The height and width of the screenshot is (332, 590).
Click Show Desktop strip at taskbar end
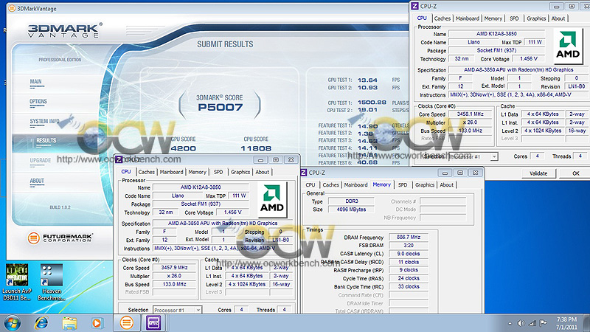(587, 323)
